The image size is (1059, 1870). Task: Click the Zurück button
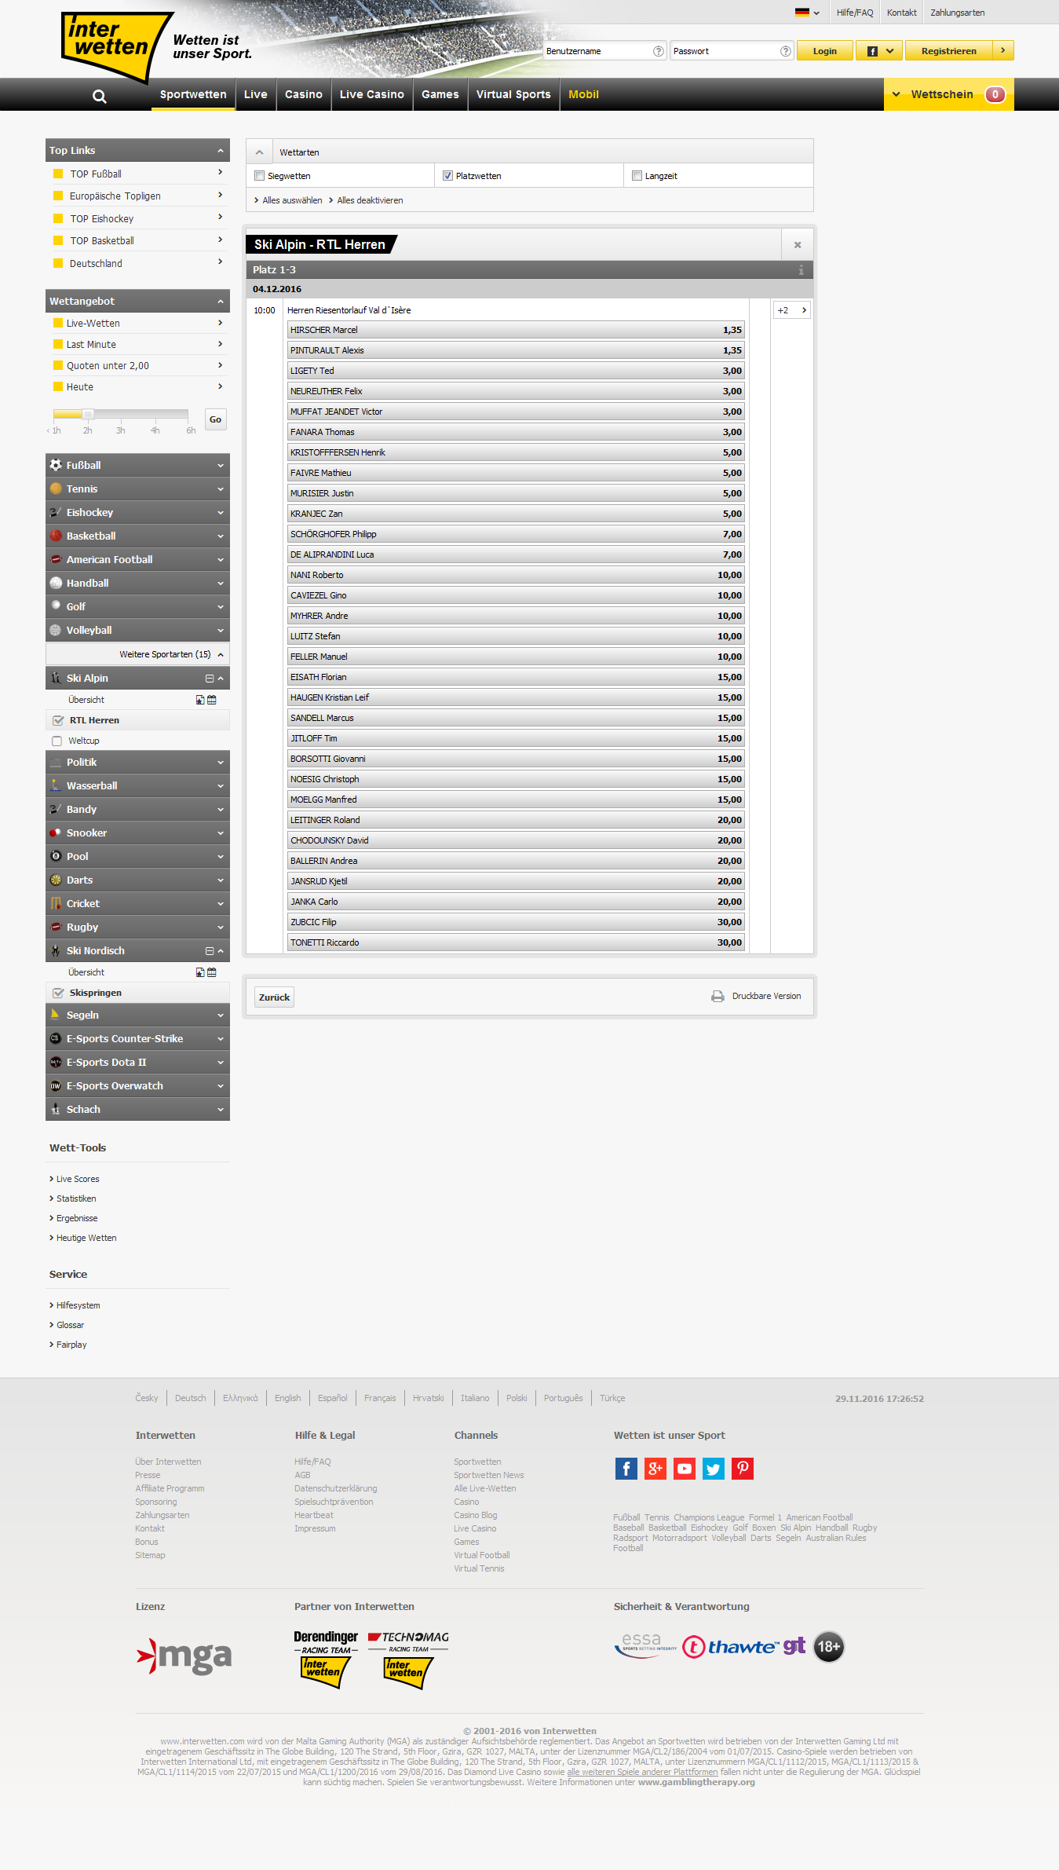point(275,997)
